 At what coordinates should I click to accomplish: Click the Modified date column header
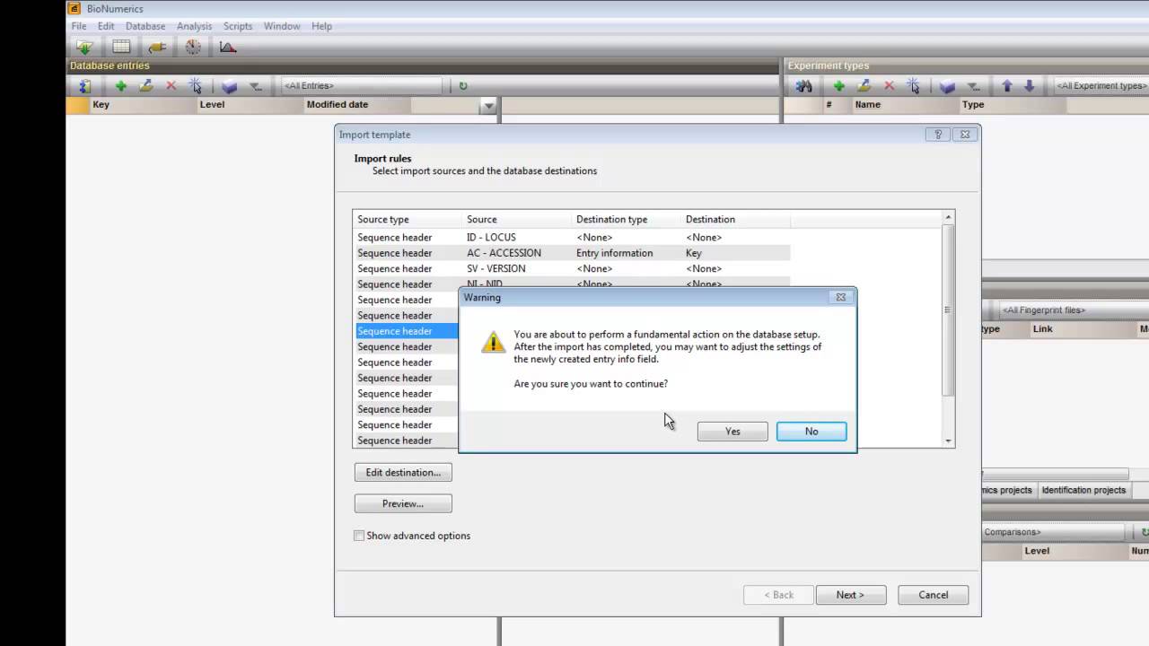pyautogui.click(x=357, y=105)
